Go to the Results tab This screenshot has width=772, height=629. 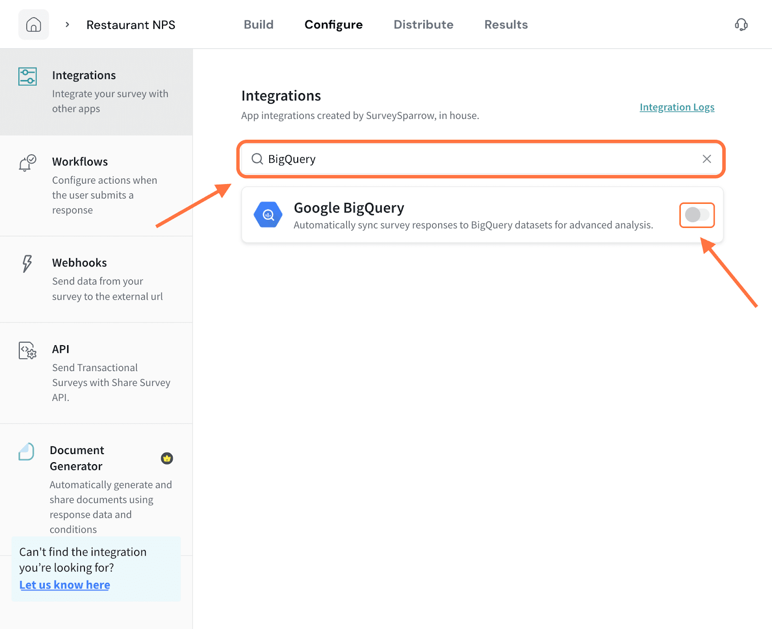click(x=506, y=25)
